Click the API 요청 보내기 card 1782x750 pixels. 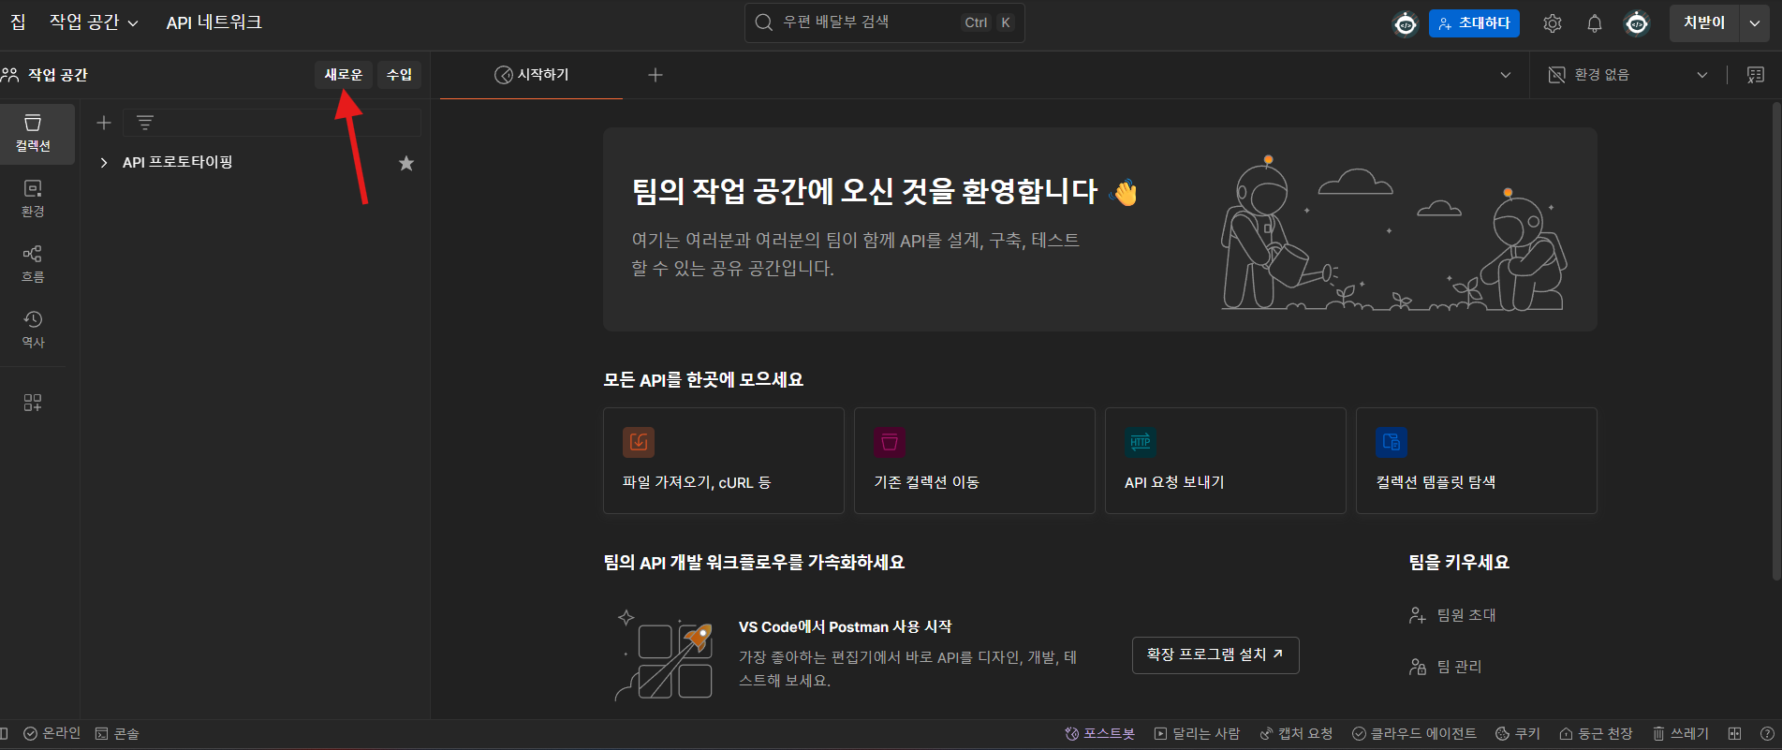coord(1226,461)
